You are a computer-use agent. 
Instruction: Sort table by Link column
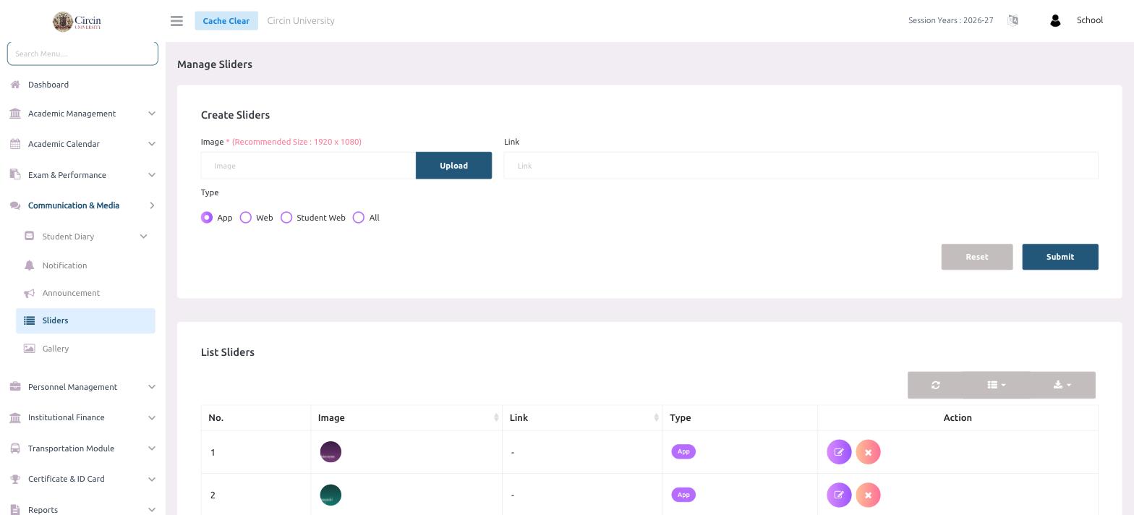click(x=582, y=418)
